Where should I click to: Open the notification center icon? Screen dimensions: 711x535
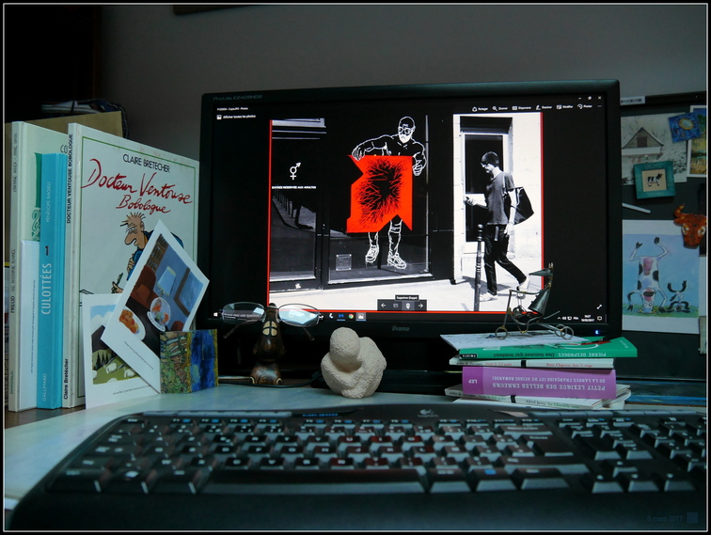601,318
